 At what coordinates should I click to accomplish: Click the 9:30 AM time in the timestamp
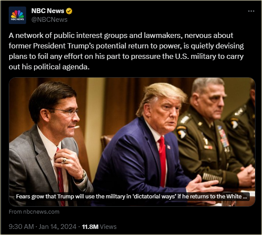[20, 227]
